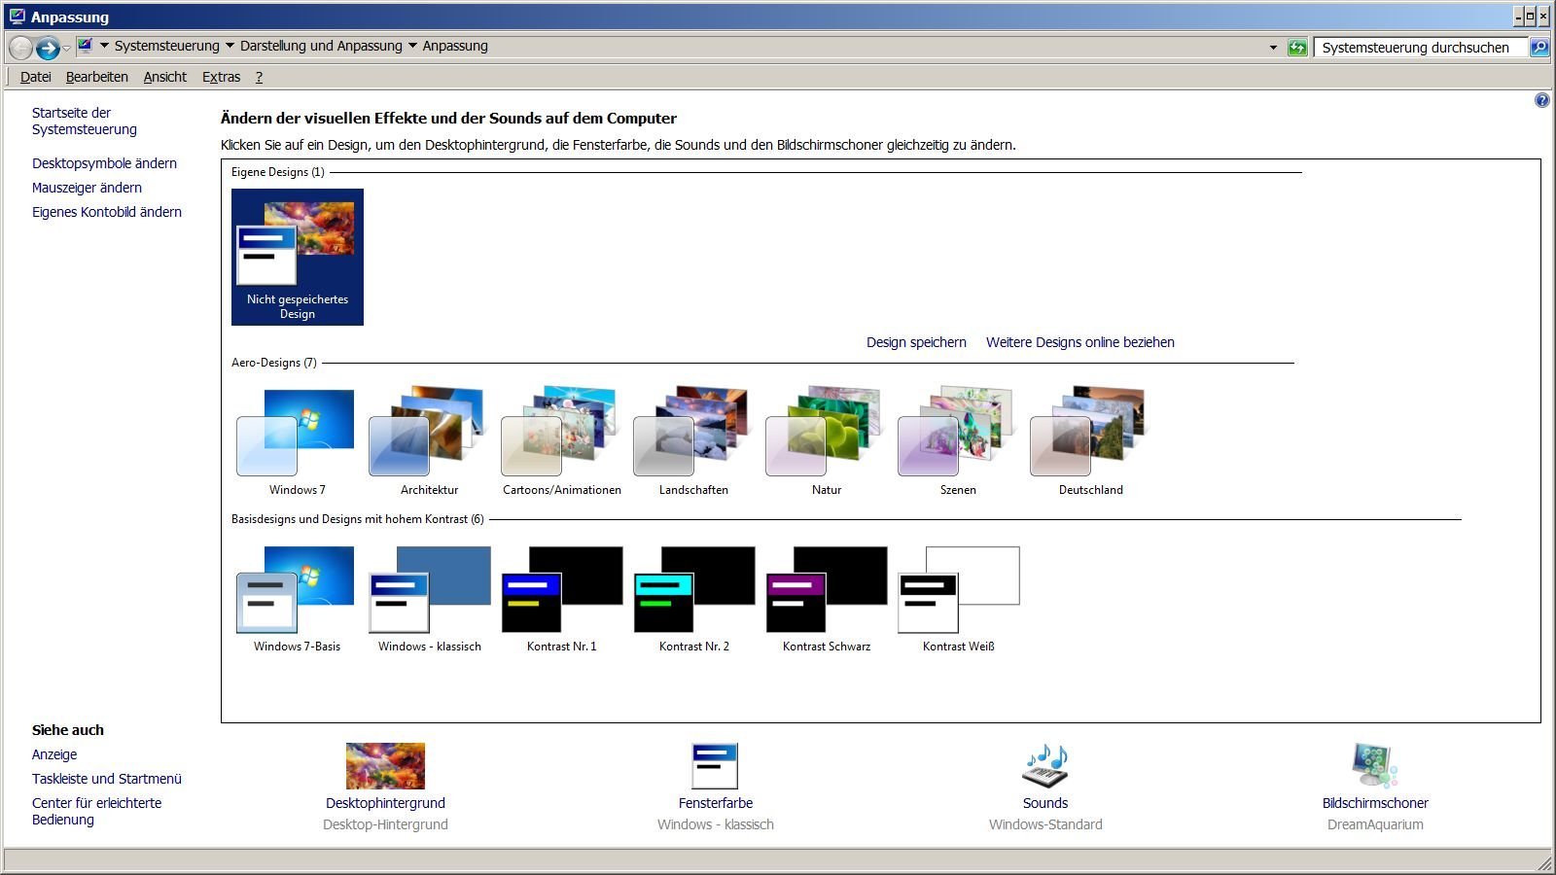Click the Design speichern link

[x=916, y=342]
